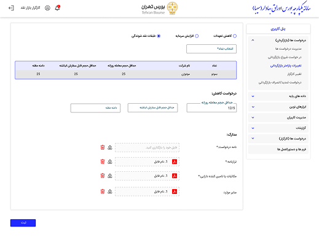Image resolution: width=319 pixels, height=248 pixels.
Task: Click the logout icon in the header
Action: (11, 8)
